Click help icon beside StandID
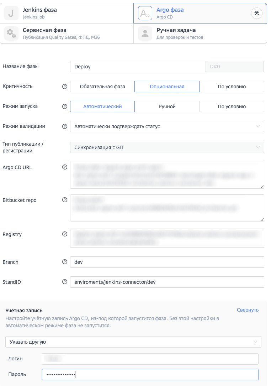 tap(65, 282)
